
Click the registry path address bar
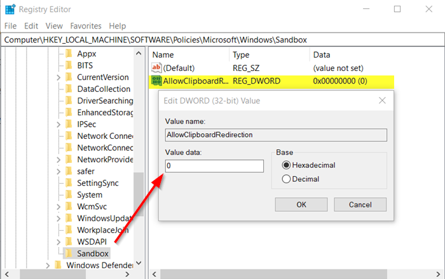click(222, 40)
